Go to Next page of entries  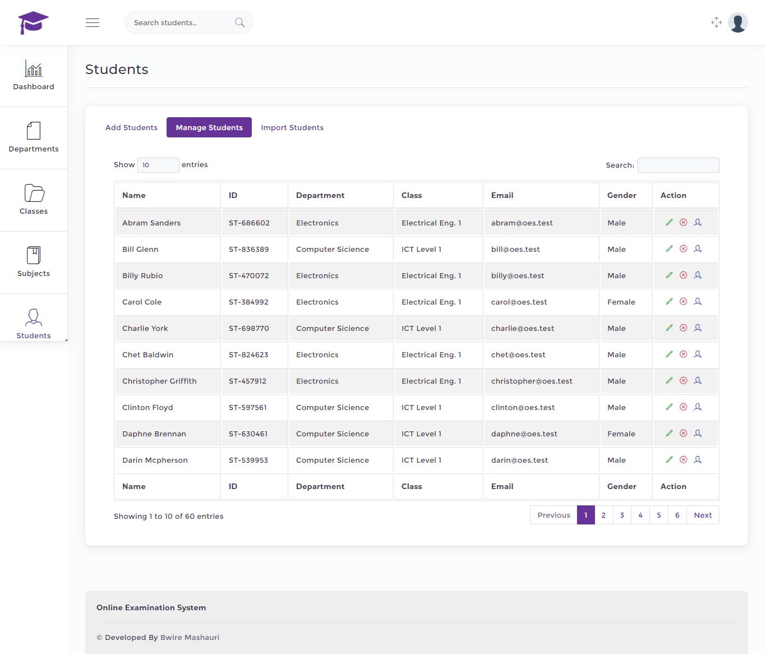[x=703, y=515]
